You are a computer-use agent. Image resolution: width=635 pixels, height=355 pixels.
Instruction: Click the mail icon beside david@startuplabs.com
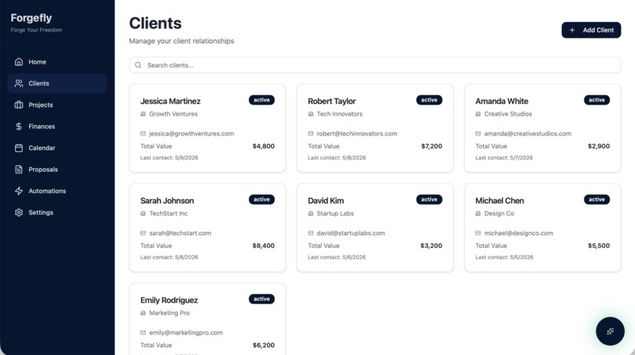[310, 233]
